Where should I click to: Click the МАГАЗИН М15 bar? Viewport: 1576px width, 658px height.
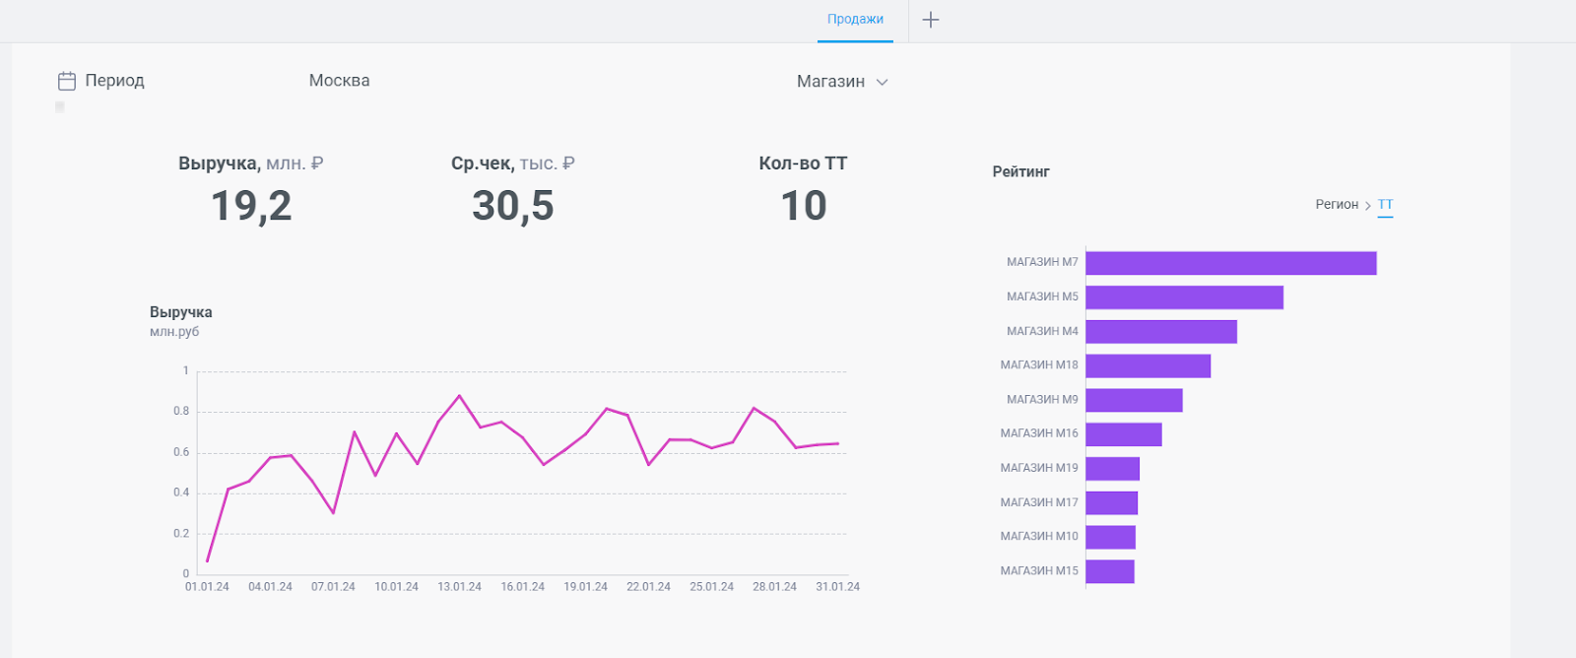(x=1110, y=571)
